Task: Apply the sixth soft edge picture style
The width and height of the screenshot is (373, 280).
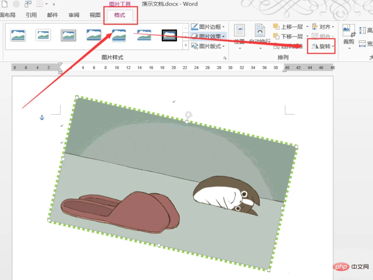Action: click(x=144, y=35)
